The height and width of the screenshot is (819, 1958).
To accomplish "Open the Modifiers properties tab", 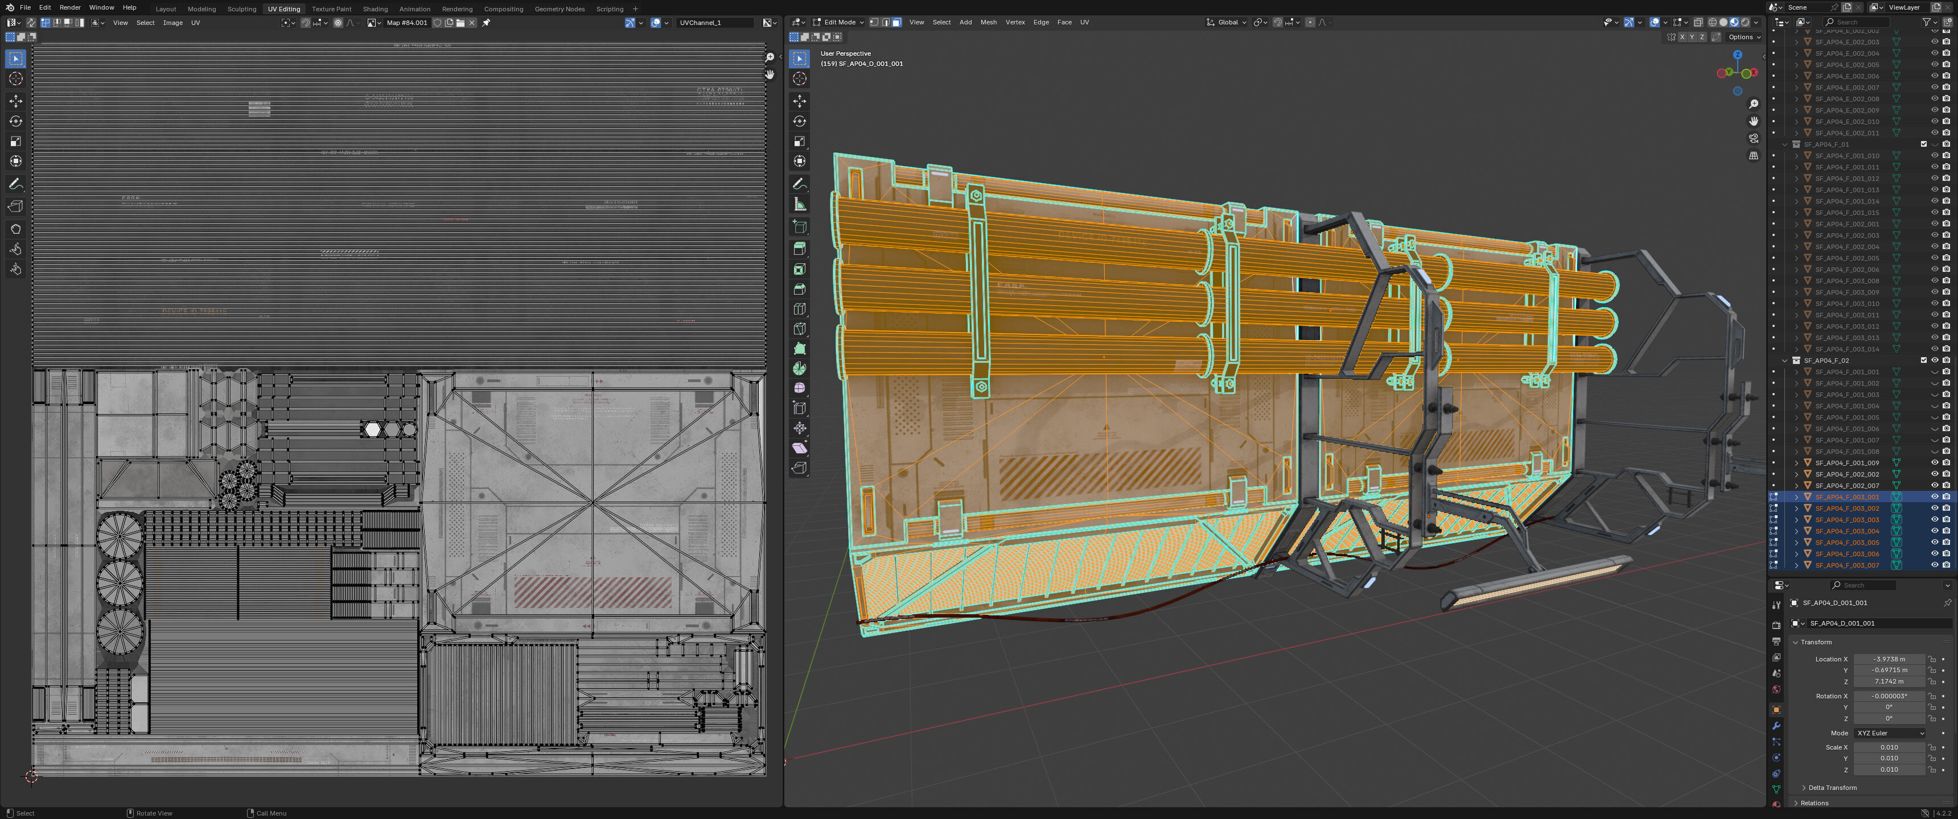I will click(x=1776, y=726).
